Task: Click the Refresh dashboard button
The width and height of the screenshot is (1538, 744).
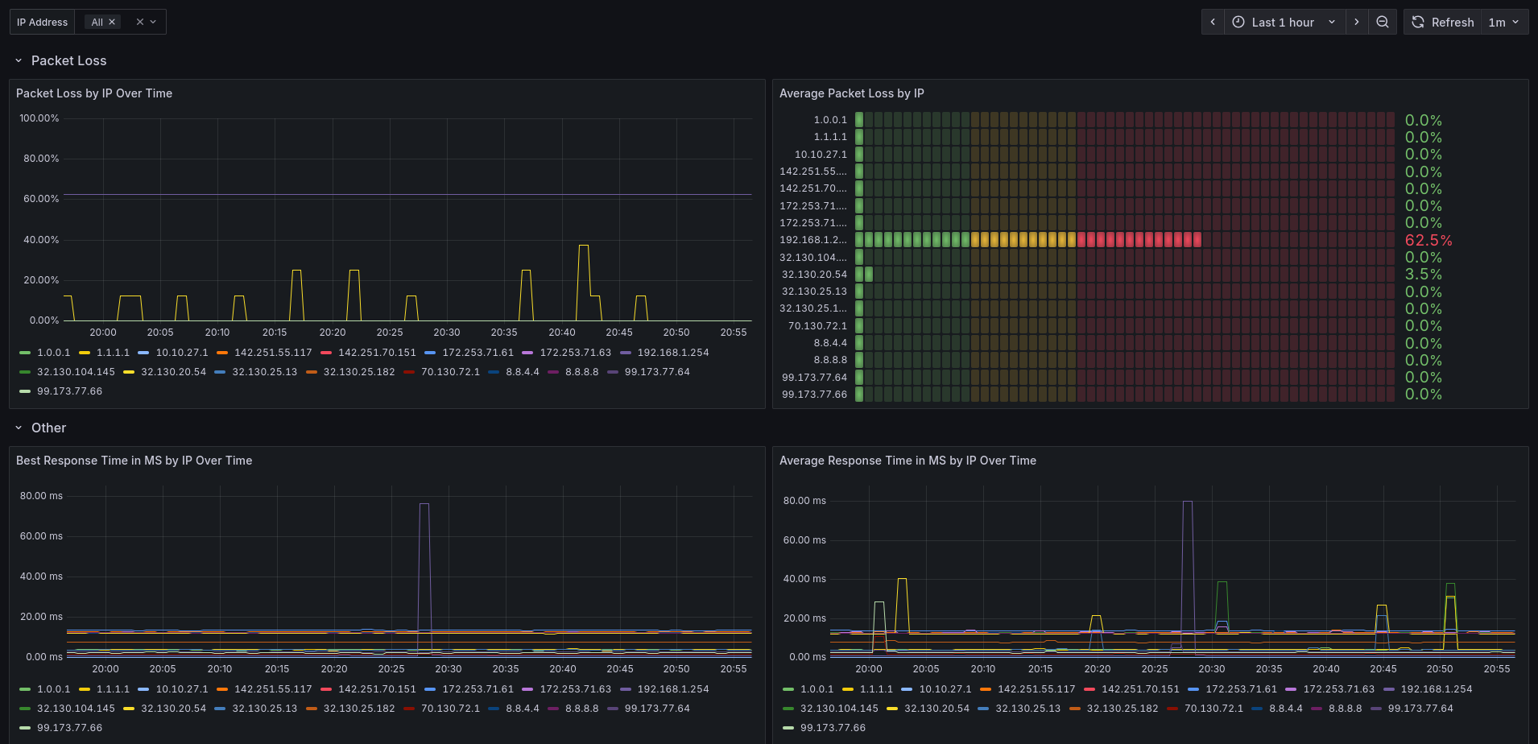Action: 1443,23
